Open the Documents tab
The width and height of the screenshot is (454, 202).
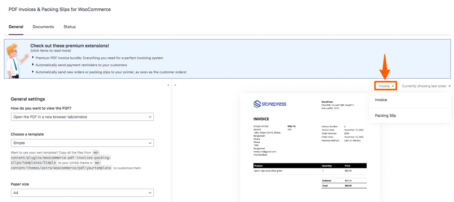[43, 27]
